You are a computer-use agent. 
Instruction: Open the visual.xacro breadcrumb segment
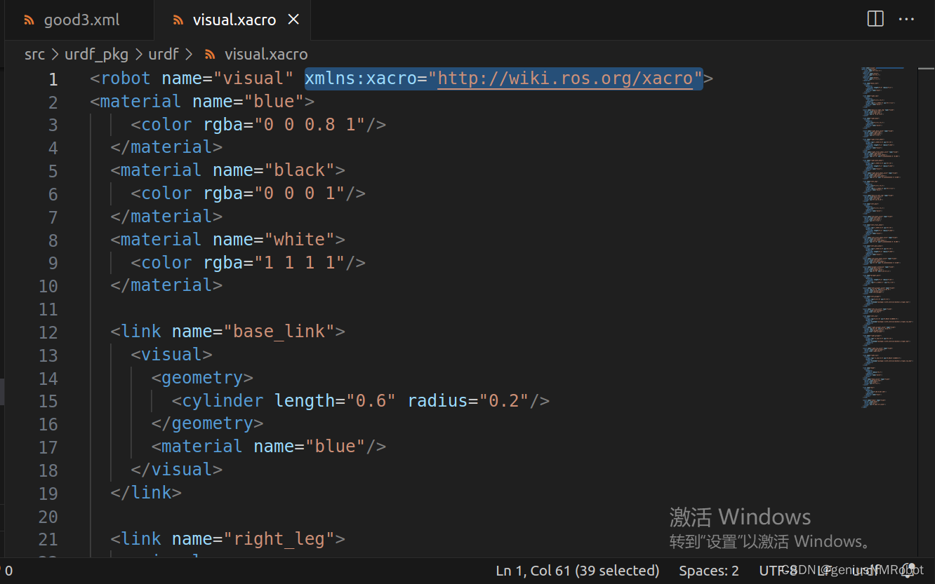click(x=266, y=54)
